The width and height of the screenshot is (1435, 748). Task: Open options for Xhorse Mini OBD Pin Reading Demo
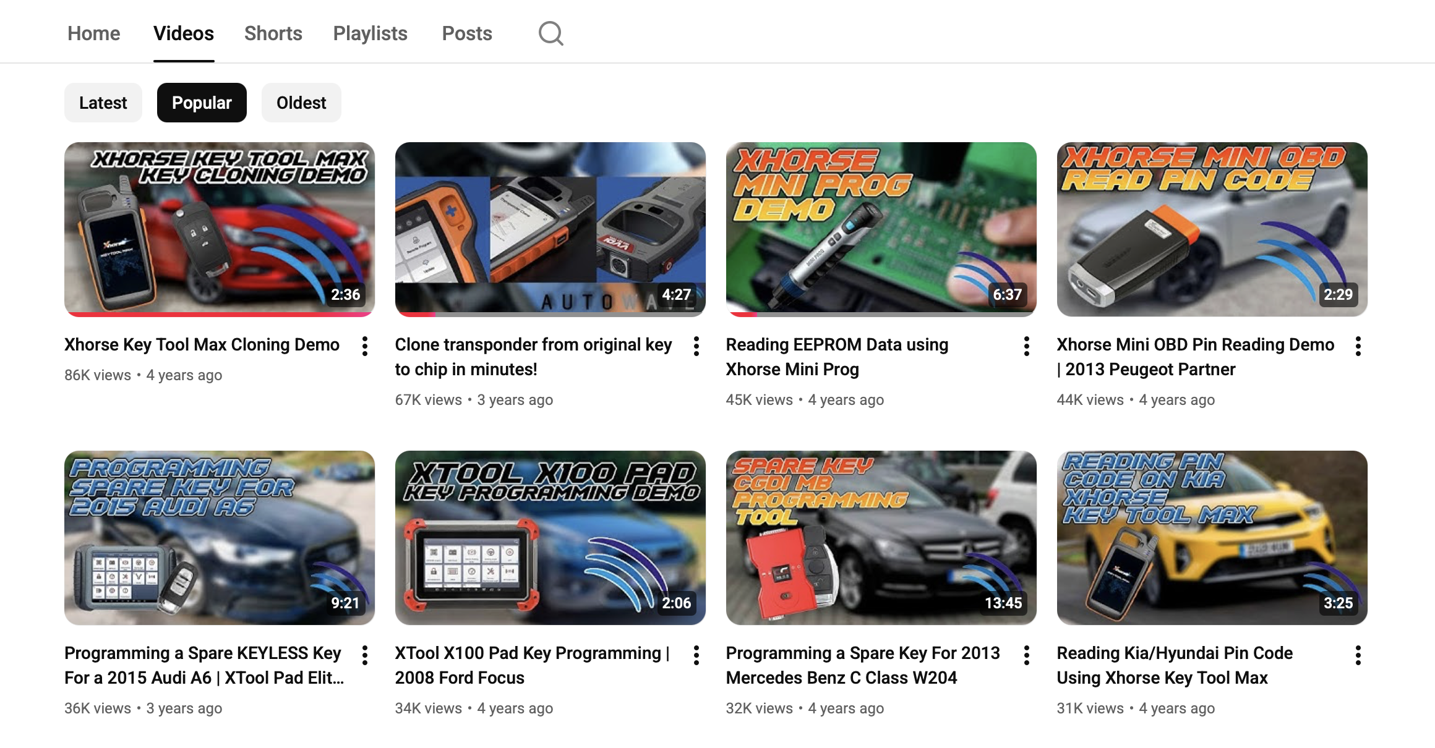[x=1358, y=347]
